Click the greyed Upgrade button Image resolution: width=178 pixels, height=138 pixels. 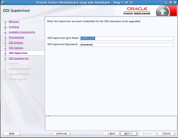pos(147,134)
